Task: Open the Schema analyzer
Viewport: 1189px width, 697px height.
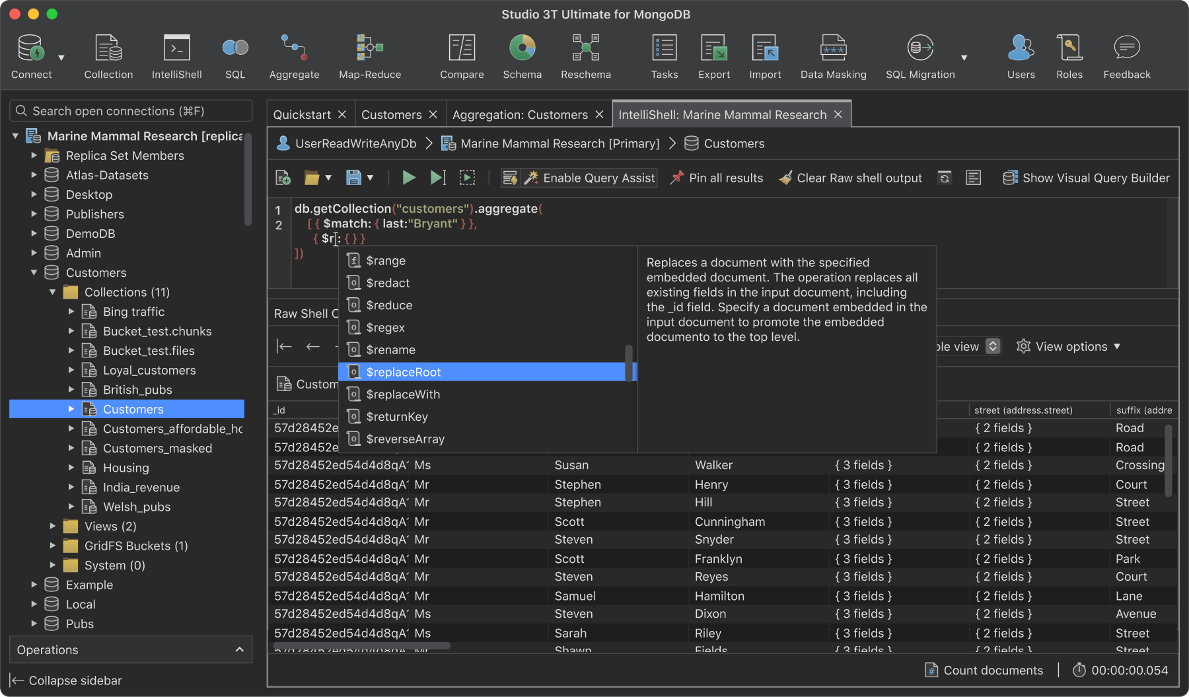Action: [522, 55]
